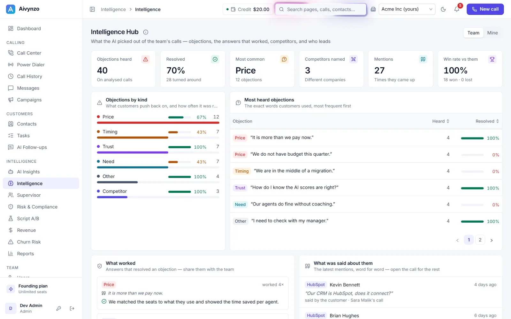
Task: Collapse the sidebar panel icon
Action: pos(92,9)
